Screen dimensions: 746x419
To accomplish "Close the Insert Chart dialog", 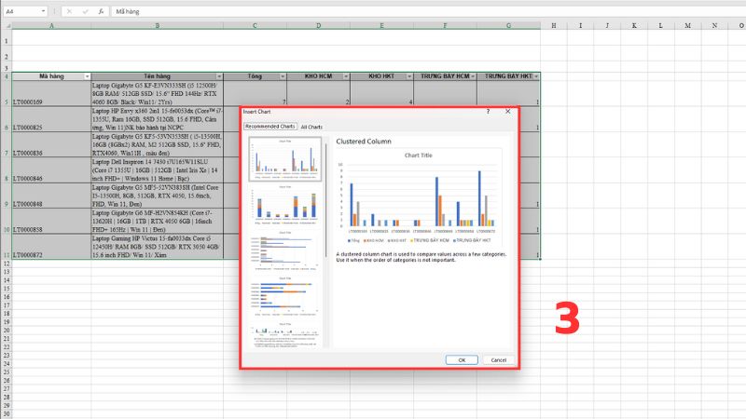I will [x=507, y=111].
